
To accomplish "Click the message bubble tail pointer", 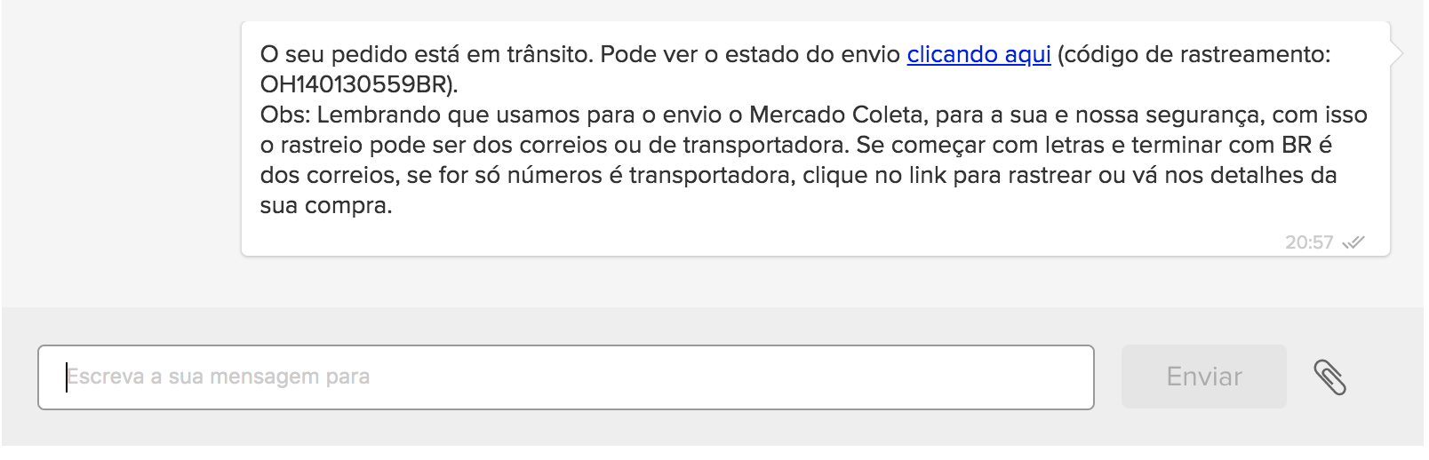I will [1396, 53].
